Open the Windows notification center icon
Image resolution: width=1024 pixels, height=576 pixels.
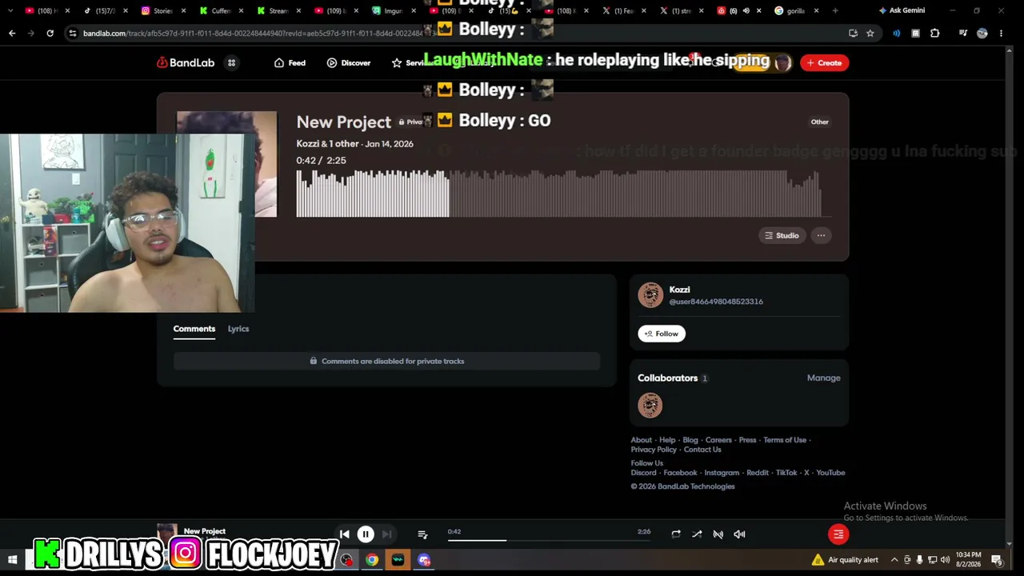pos(997,560)
